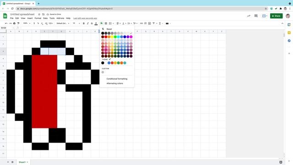
Task: Open the File menu
Action: tap(11, 18)
